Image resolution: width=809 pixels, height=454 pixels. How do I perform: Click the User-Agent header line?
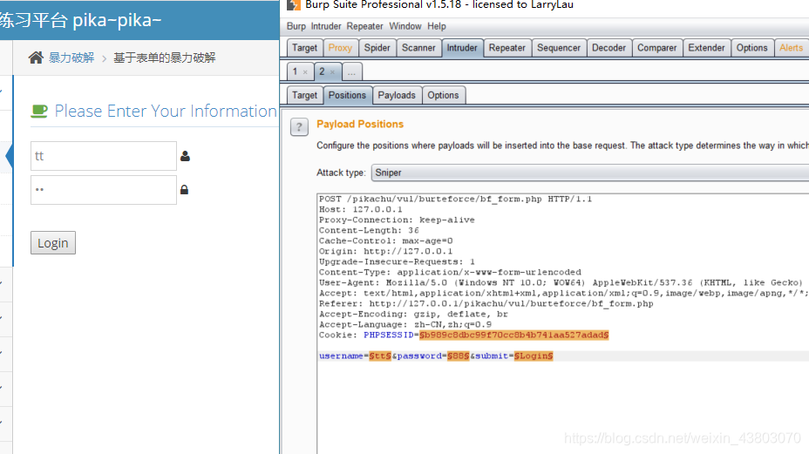click(561, 282)
